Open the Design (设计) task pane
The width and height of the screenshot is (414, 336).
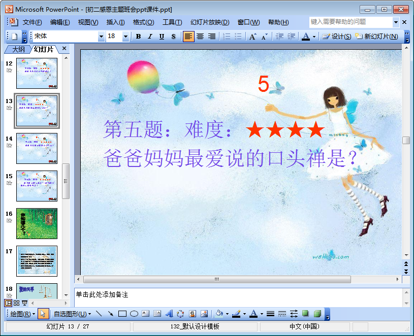337,37
